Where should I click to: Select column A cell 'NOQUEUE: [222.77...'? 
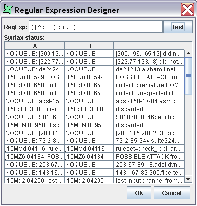pos(35,62)
